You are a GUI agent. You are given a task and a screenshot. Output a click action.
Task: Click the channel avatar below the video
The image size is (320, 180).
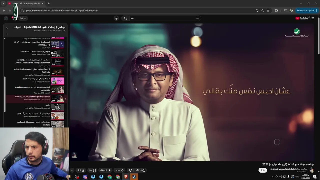(x=311, y=170)
